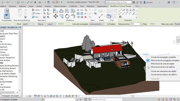Open the Estrutura ribbon tab

(x=12, y=6)
